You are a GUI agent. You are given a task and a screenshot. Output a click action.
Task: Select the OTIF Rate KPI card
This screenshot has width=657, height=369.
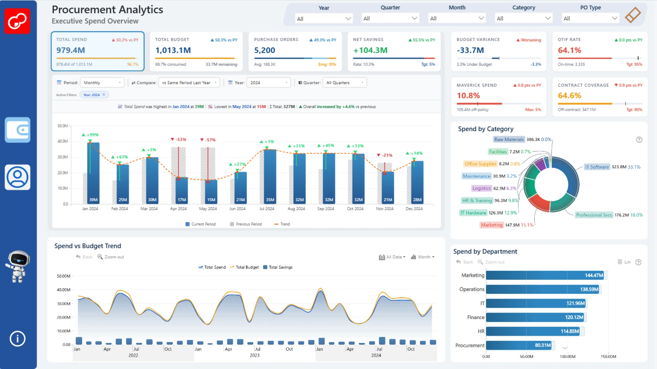tap(600, 51)
